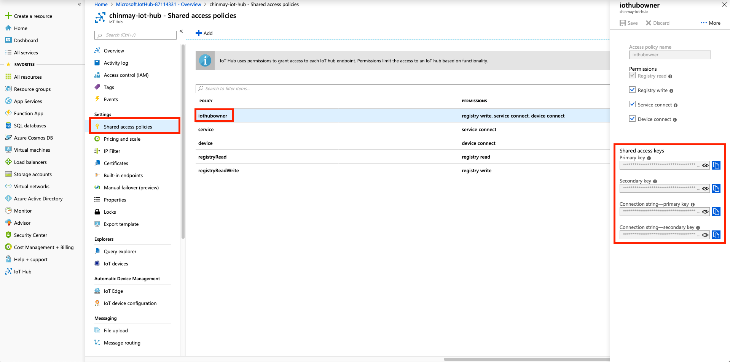Open the Azure Cosmos DB icon
This screenshot has width=730, height=362.
point(8,138)
